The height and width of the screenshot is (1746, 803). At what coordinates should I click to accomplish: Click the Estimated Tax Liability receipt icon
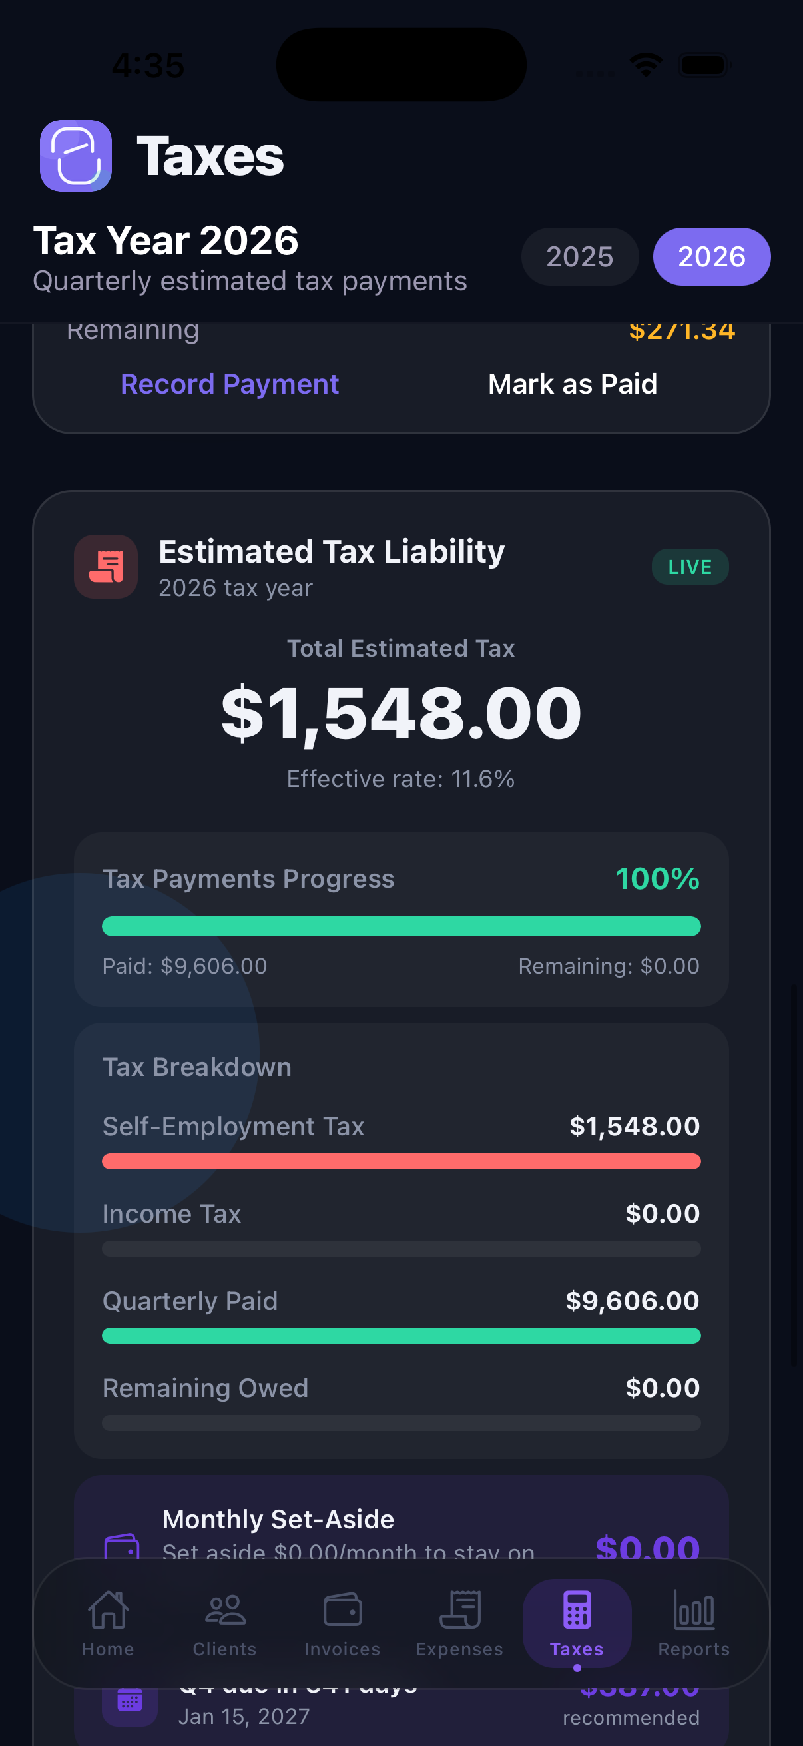[x=106, y=567]
